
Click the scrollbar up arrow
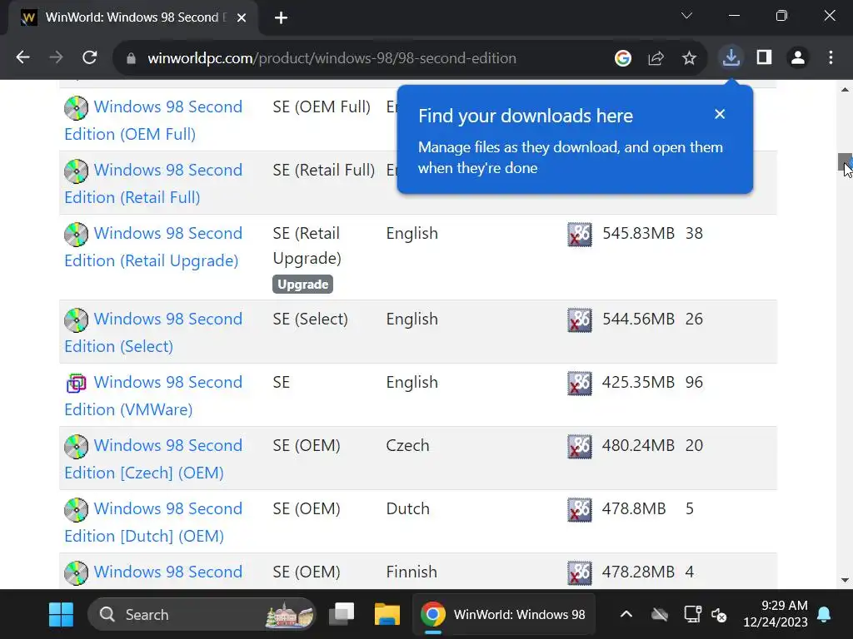point(845,90)
